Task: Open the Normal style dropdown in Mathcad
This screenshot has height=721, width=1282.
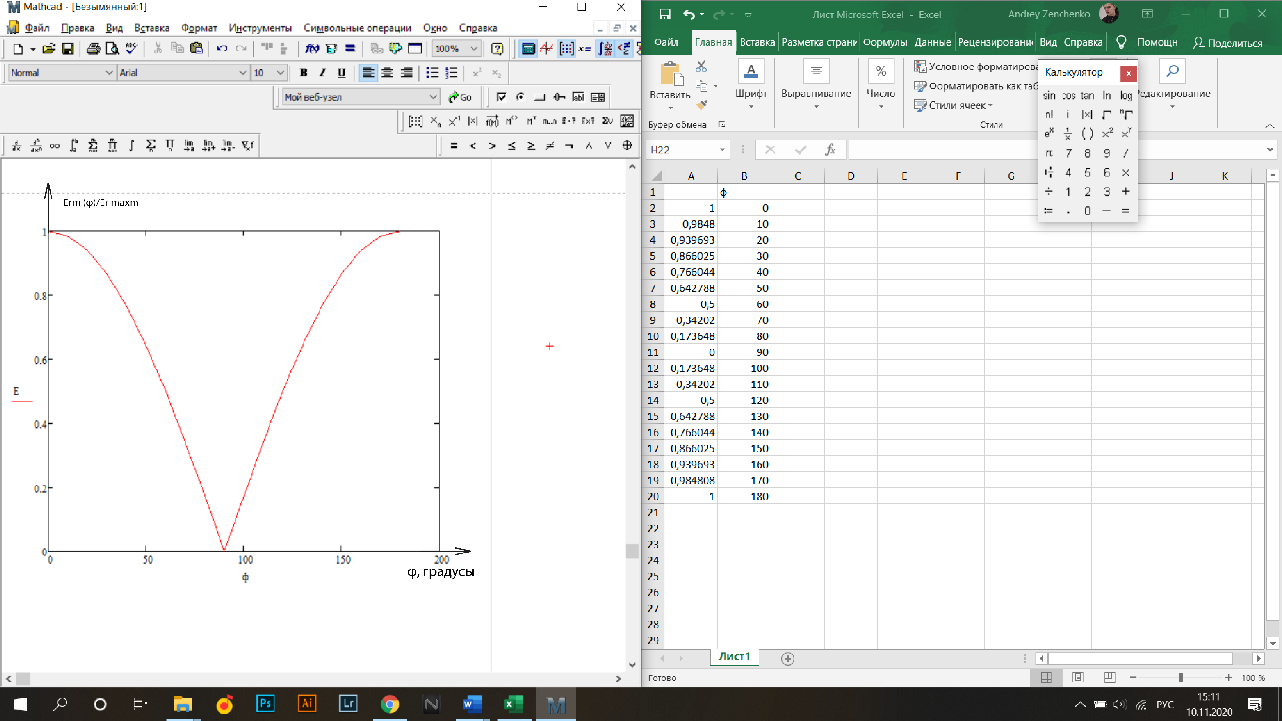Action: [108, 73]
